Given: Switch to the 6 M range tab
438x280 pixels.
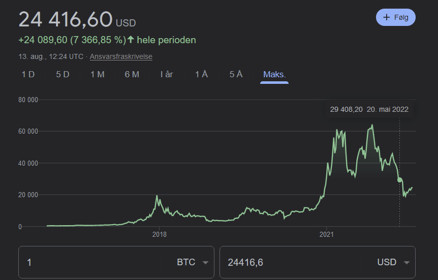Looking at the screenshot, I should pos(132,74).
